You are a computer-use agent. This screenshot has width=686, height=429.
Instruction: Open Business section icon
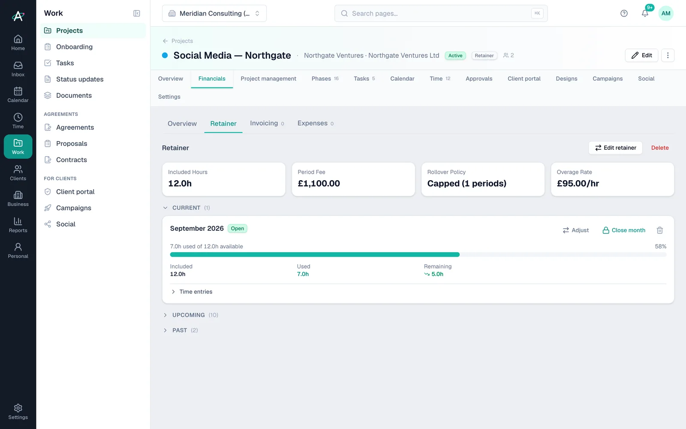click(x=18, y=199)
